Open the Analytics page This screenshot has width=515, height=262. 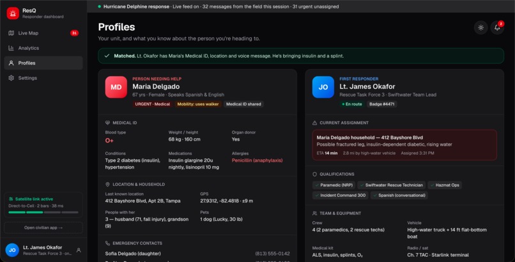43,48
